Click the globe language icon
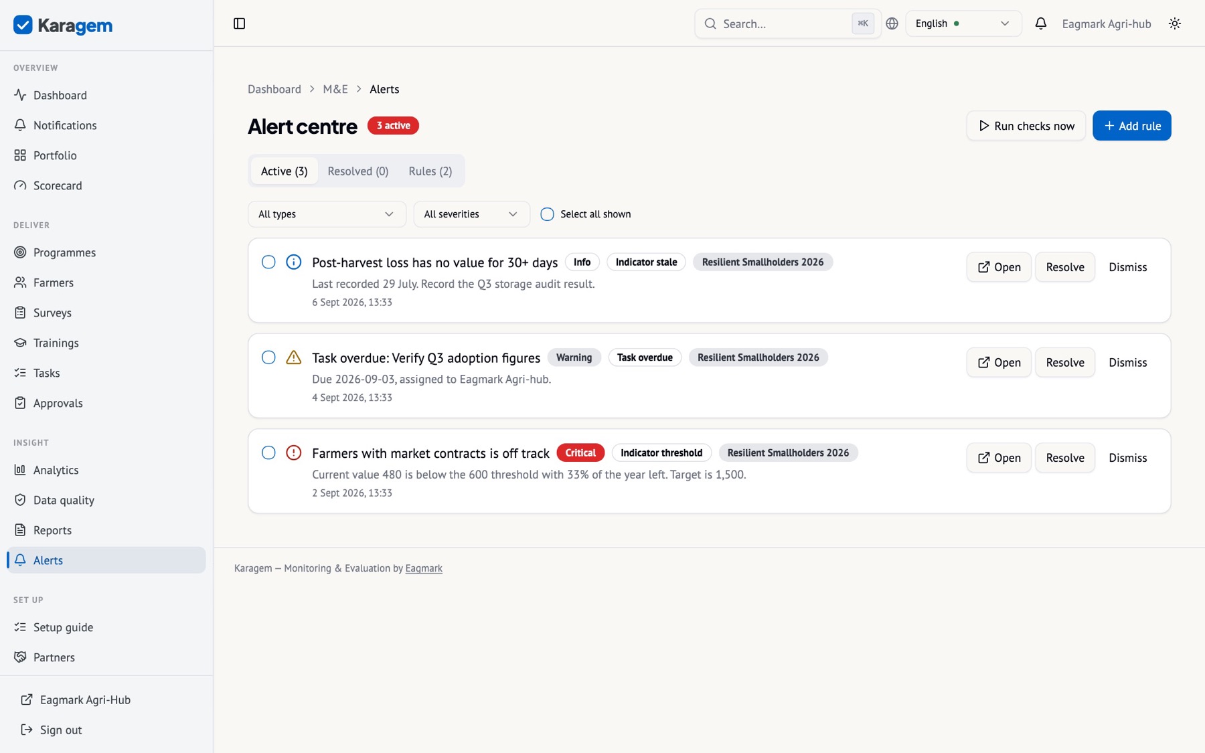The height and width of the screenshot is (753, 1205). pos(892,23)
